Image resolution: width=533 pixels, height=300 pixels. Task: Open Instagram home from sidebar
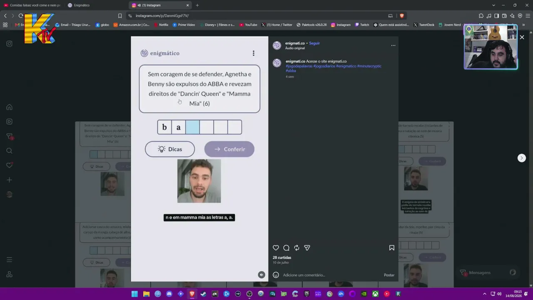[9, 107]
